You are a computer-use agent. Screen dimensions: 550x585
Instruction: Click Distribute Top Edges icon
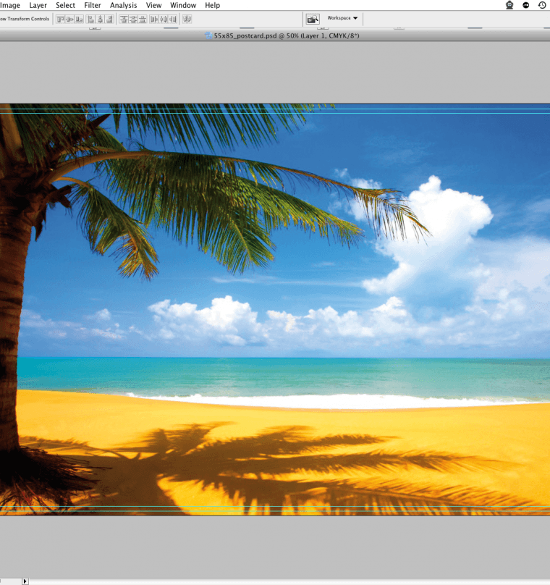coord(124,19)
